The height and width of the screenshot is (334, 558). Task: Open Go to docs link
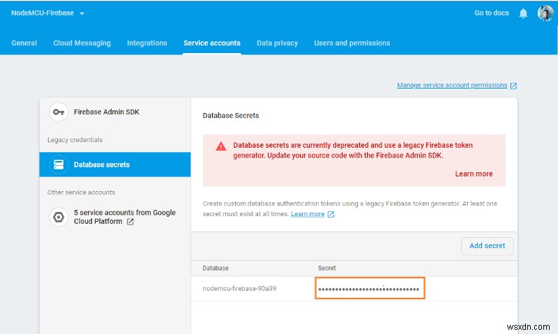(x=492, y=13)
